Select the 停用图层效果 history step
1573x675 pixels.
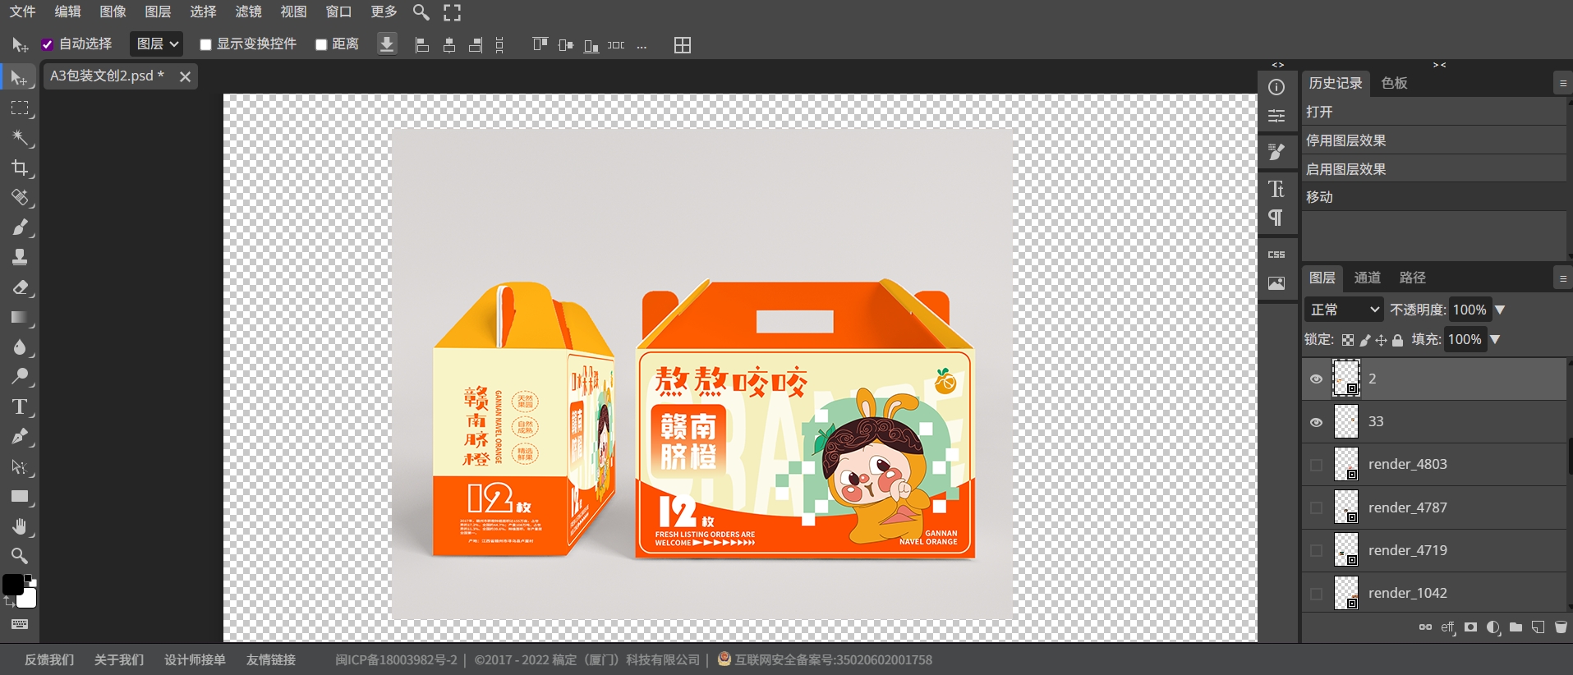pyautogui.click(x=1345, y=140)
